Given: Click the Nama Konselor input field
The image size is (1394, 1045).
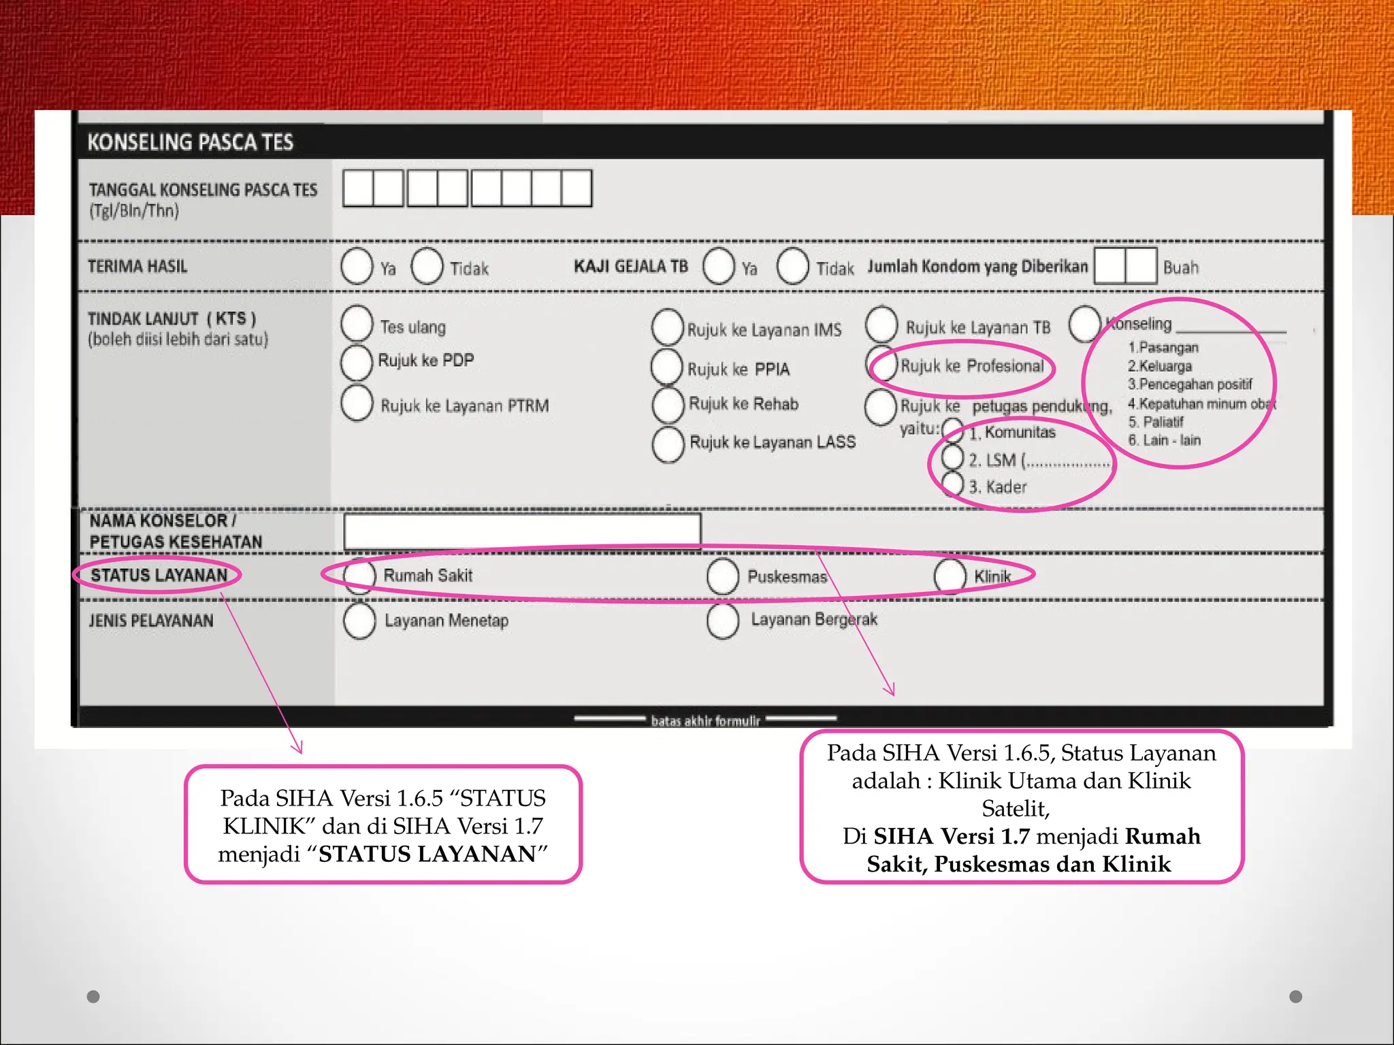Looking at the screenshot, I should (522, 531).
